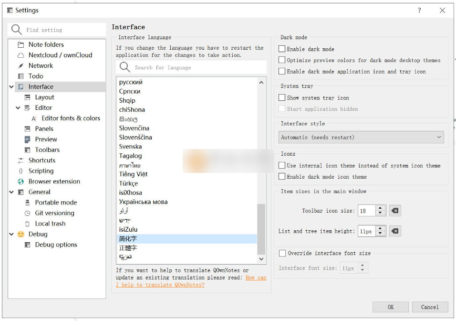Click language list scrollbar up arrow
Screen dimensions: 456x321
pos(261,83)
